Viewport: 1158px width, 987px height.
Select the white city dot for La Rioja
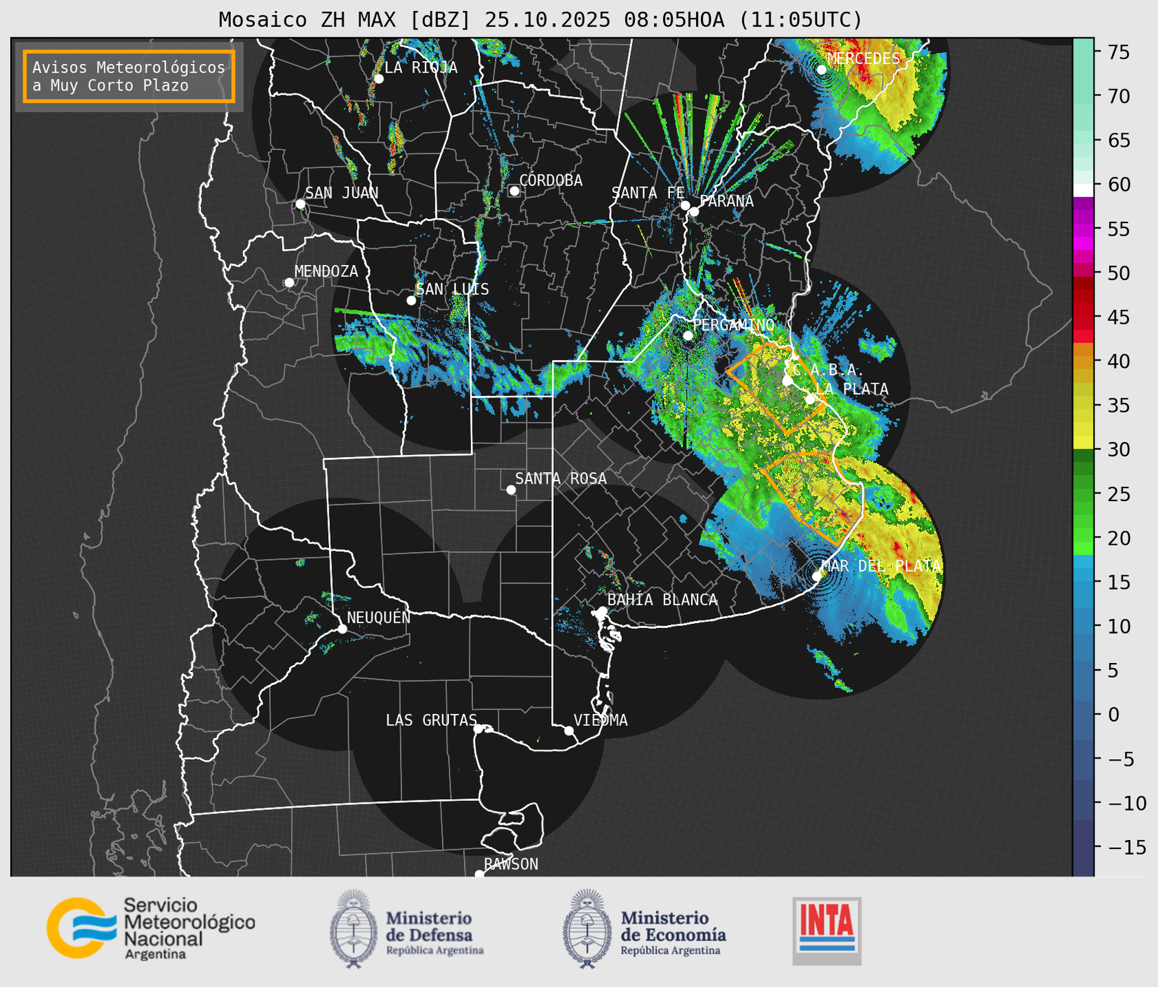(379, 79)
